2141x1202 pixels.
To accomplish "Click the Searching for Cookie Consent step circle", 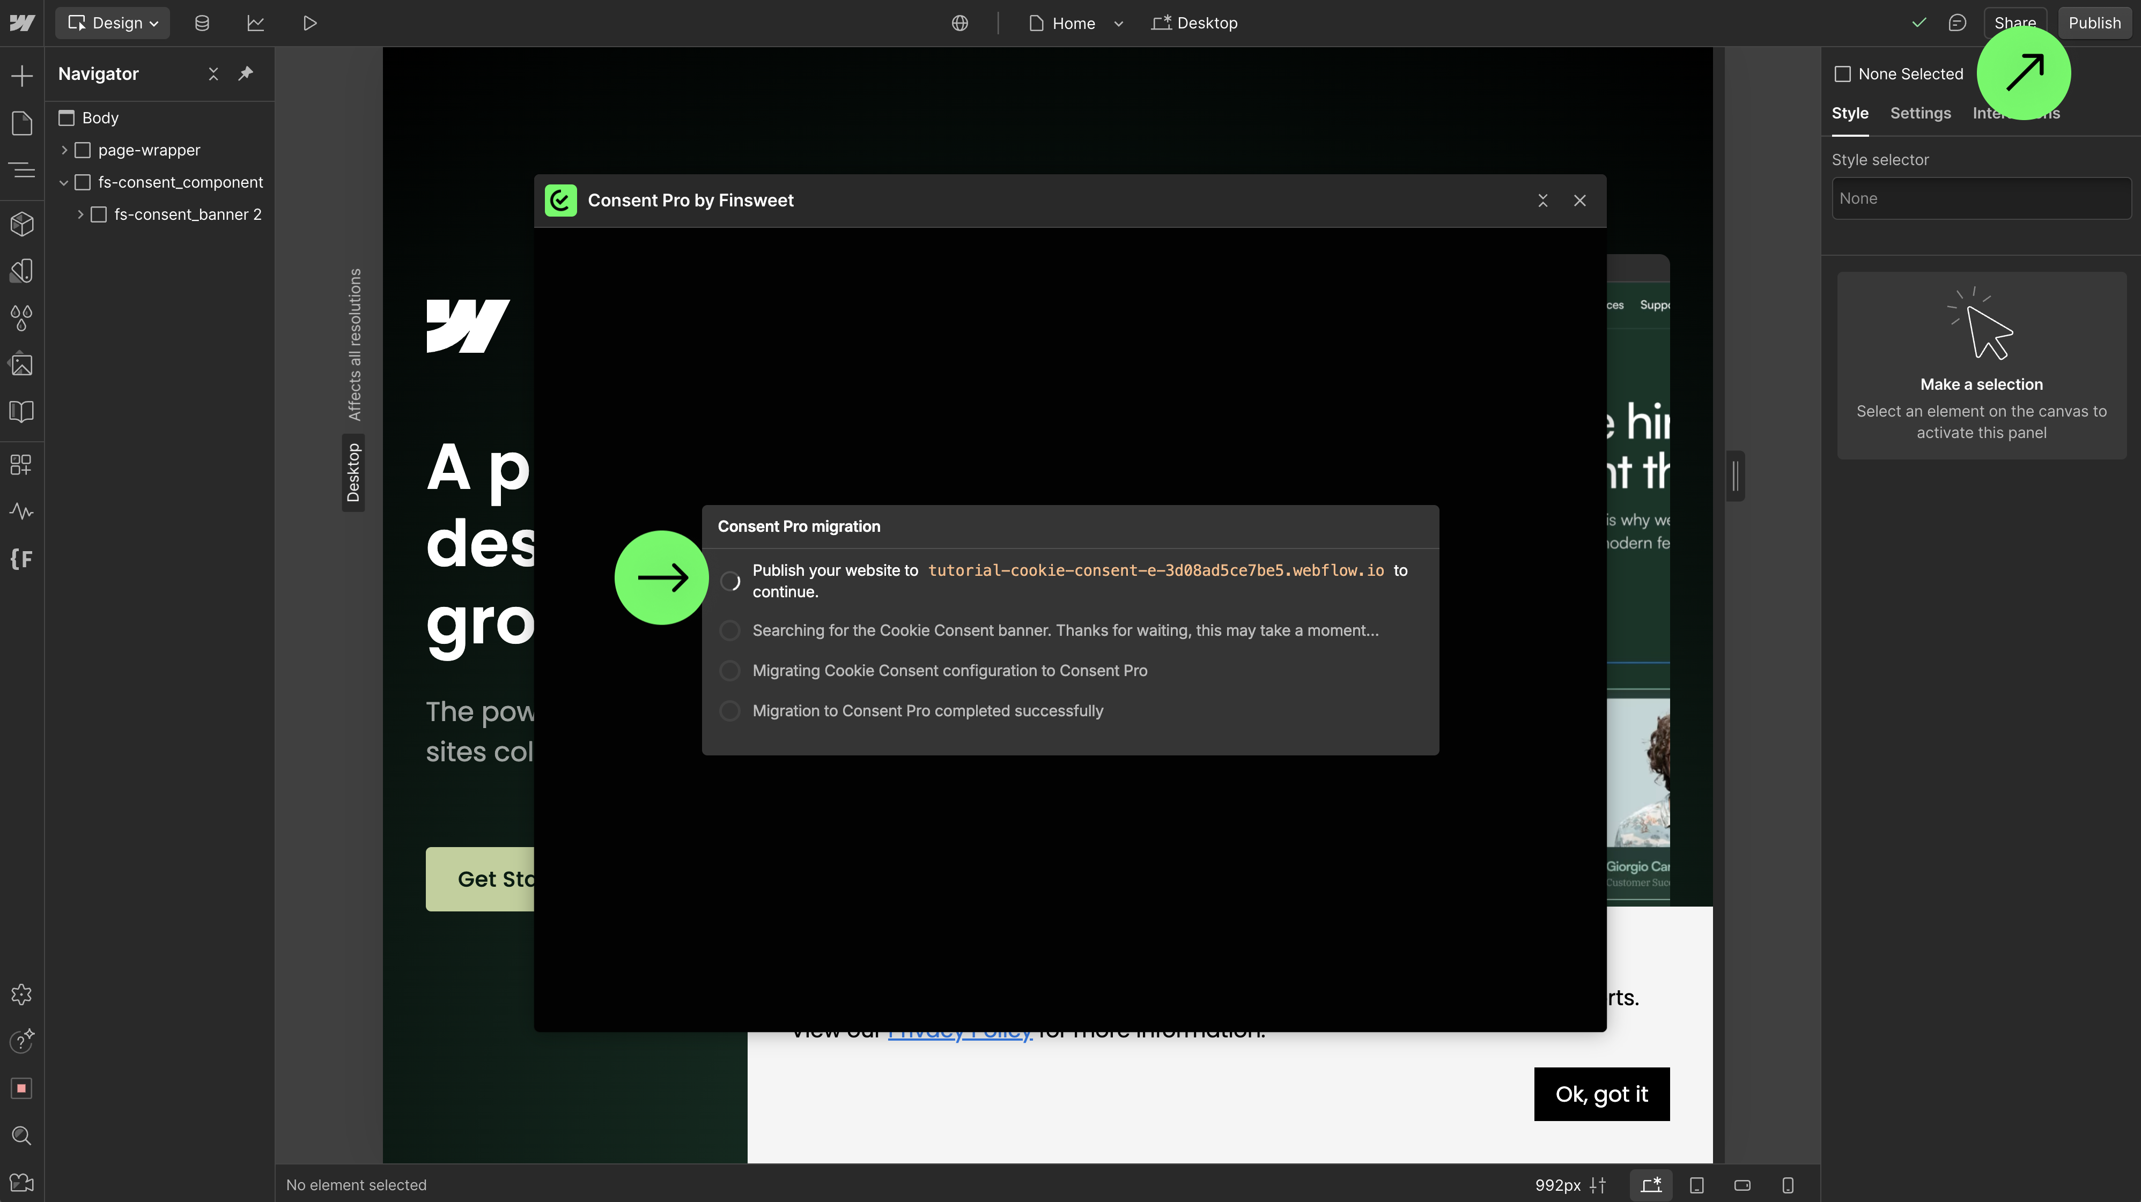I will [x=730, y=630].
